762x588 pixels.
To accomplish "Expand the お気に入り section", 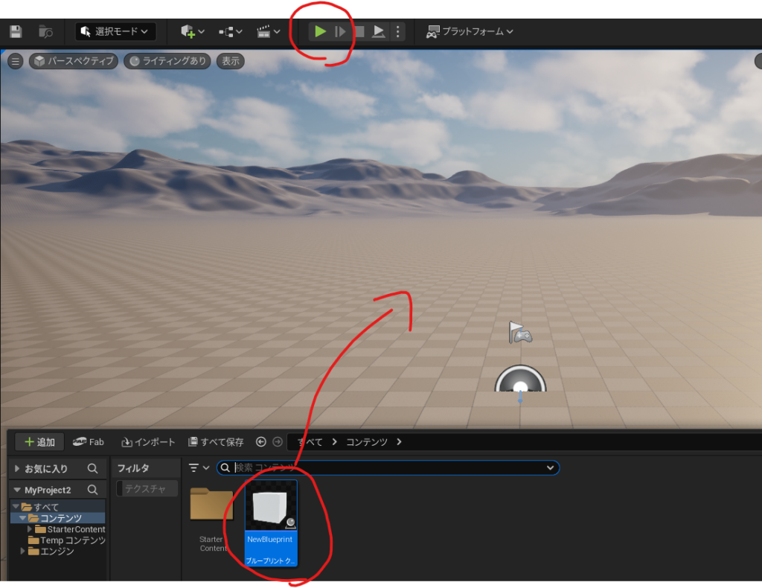I will coord(17,468).
